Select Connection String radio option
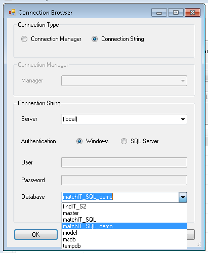The height and width of the screenshot is (253, 208). click(95, 39)
